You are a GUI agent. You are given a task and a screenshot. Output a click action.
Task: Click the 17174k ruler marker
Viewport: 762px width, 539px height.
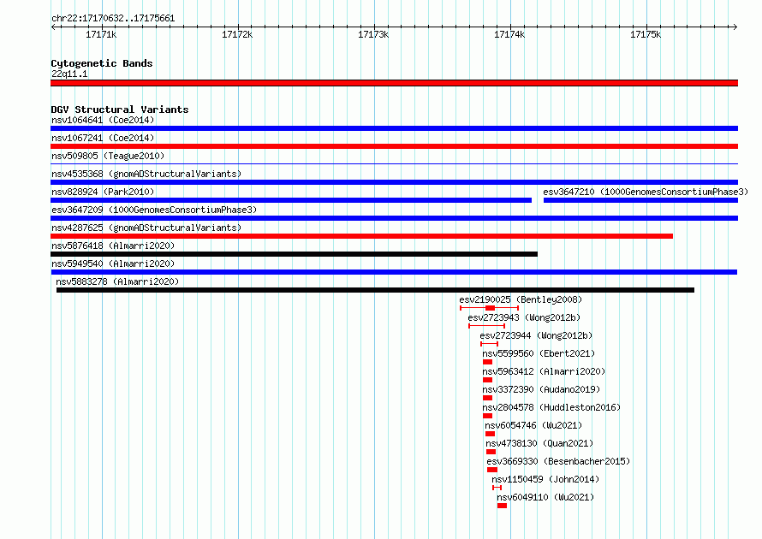509,34
